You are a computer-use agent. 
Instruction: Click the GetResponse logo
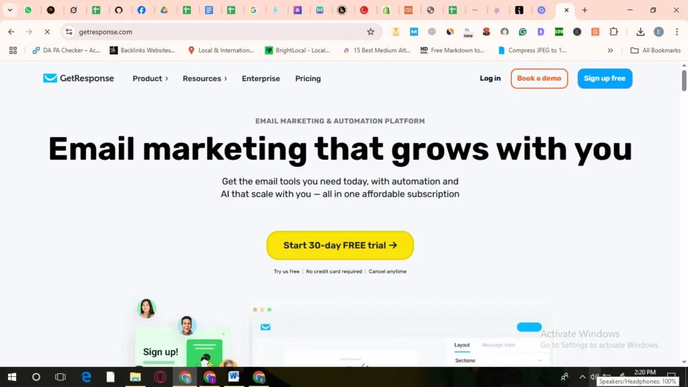click(x=79, y=79)
